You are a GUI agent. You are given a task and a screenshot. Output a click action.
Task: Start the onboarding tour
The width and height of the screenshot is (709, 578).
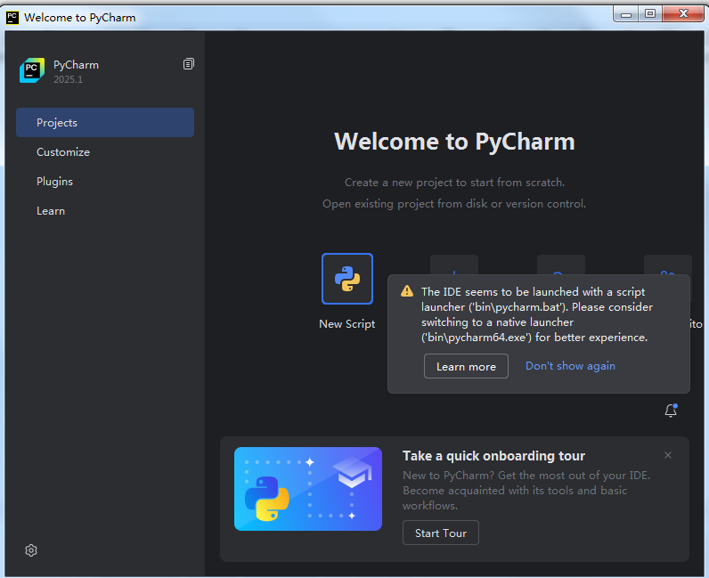pos(441,533)
